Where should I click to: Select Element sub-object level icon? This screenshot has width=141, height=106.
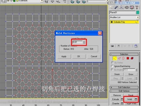(132, 58)
